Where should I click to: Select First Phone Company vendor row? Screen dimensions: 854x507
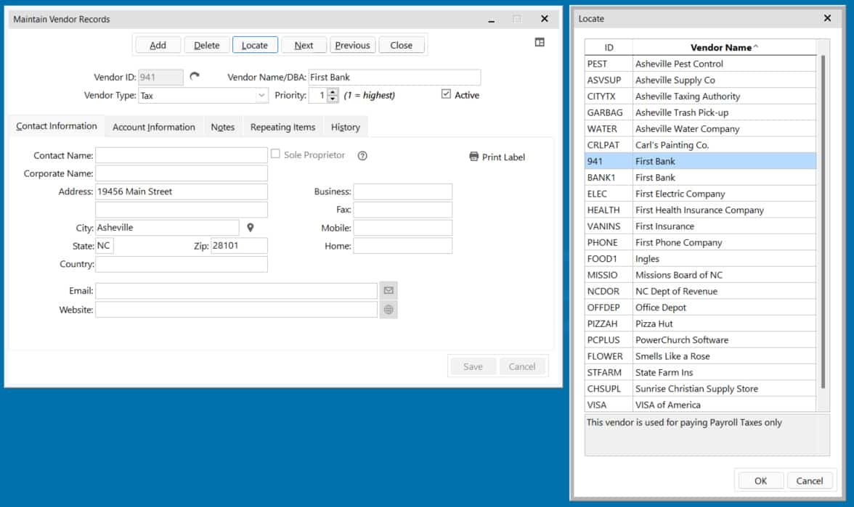(x=700, y=242)
